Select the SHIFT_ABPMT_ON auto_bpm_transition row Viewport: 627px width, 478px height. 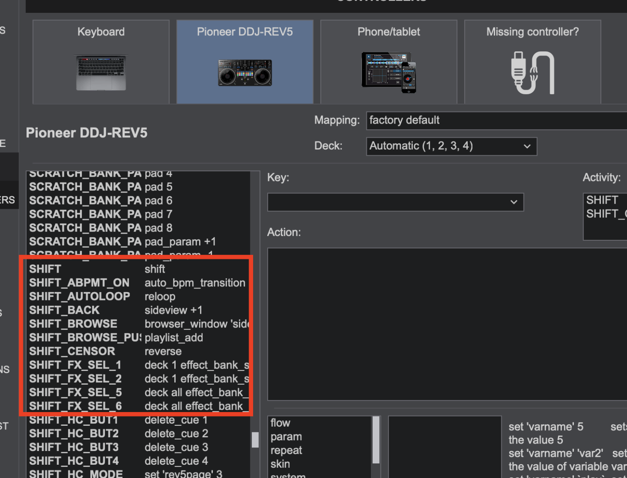click(138, 283)
